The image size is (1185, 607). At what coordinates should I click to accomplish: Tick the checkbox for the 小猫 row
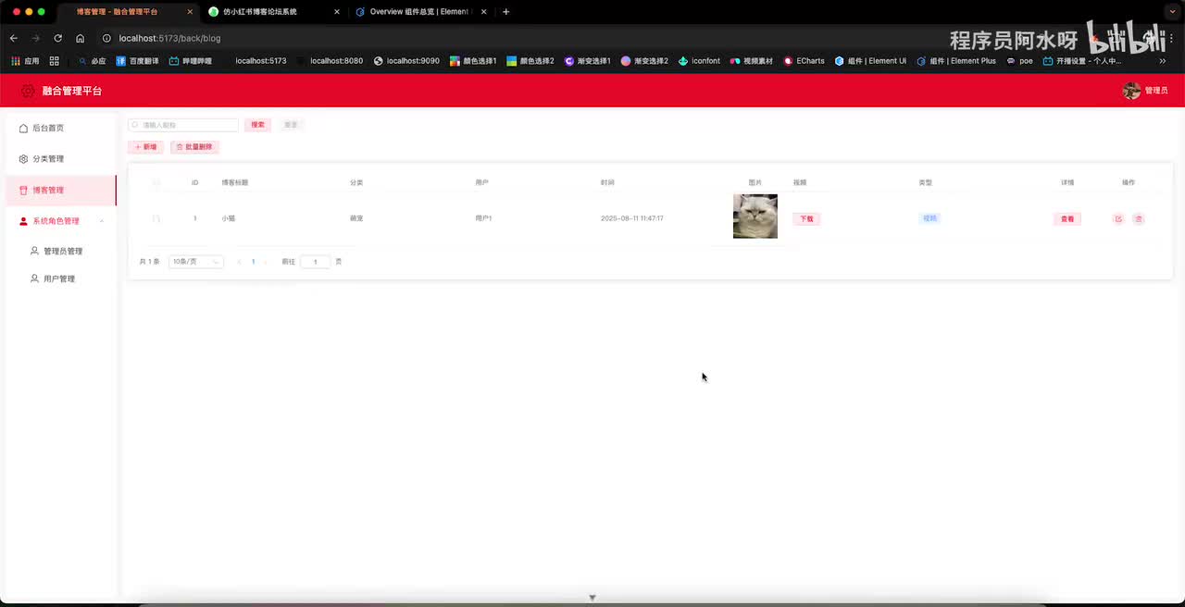click(156, 218)
